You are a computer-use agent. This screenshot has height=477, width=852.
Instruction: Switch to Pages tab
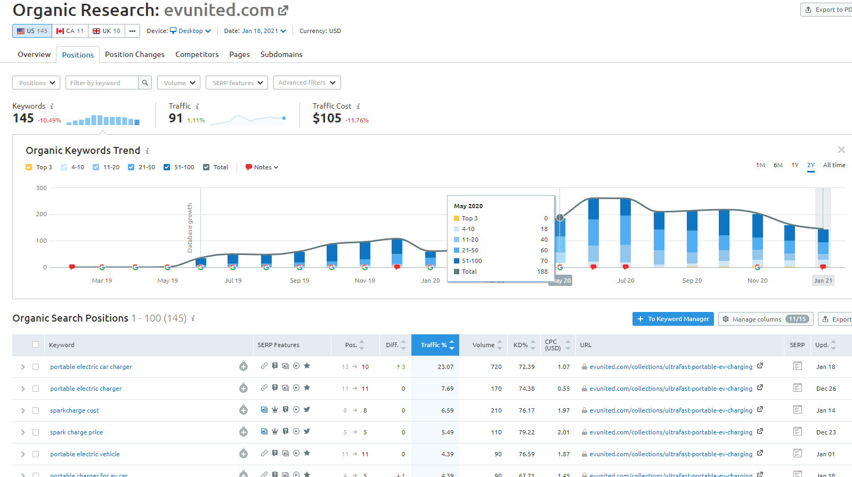240,54
